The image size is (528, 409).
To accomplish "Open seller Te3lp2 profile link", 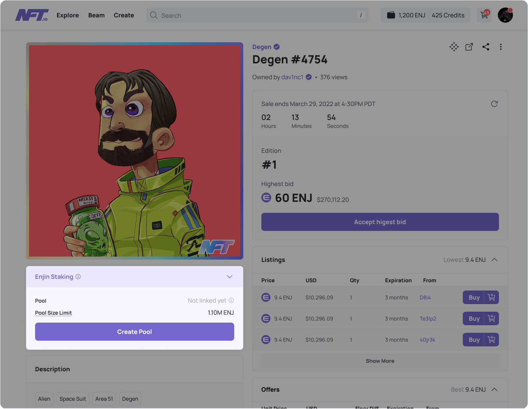I will [428, 318].
